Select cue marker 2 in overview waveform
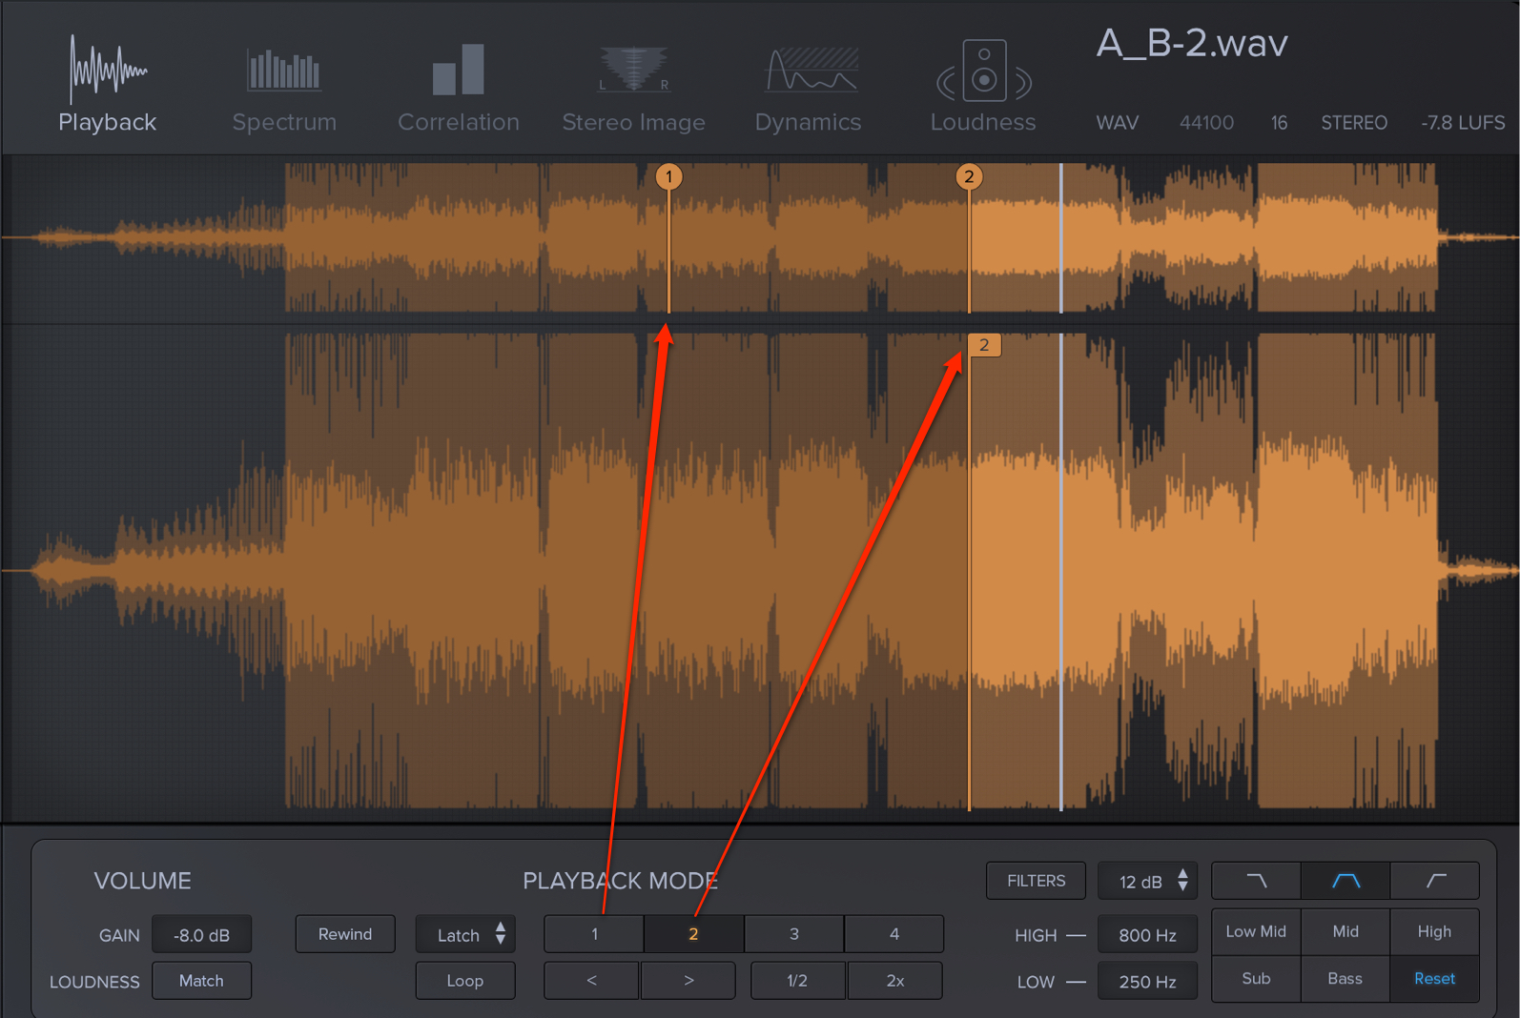This screenshot has width=1520, height=1018. click(969, 176)
